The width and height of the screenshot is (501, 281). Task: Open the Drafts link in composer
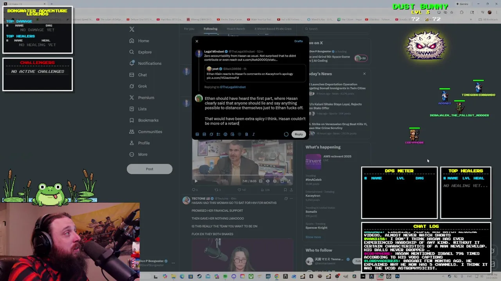pyautogui.click(x=298, y=41)
